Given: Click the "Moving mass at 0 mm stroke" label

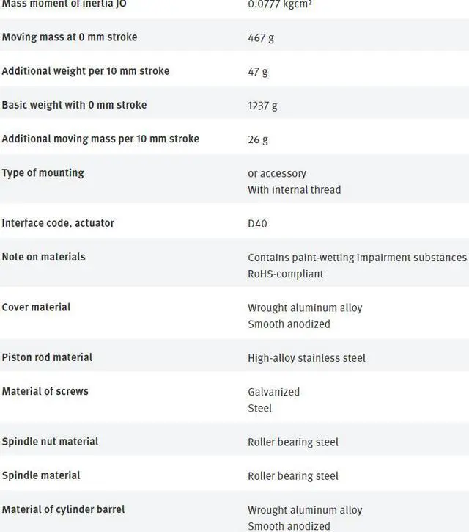Looking at the screenshot, I should coord(69,37).
